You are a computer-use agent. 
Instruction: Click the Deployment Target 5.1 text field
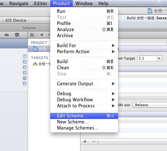pos(147,58)
